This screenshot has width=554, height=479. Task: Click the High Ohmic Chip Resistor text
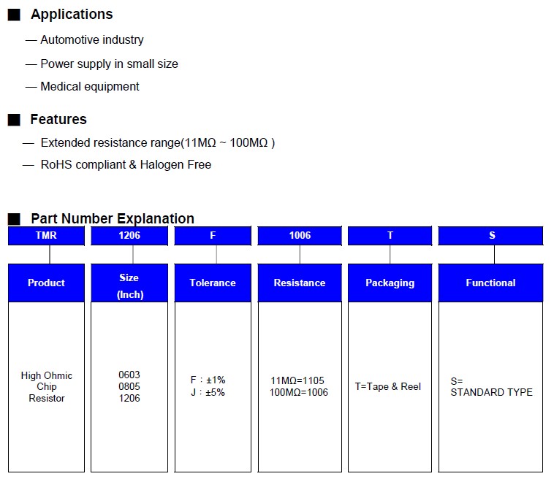(x=47, y=387)
